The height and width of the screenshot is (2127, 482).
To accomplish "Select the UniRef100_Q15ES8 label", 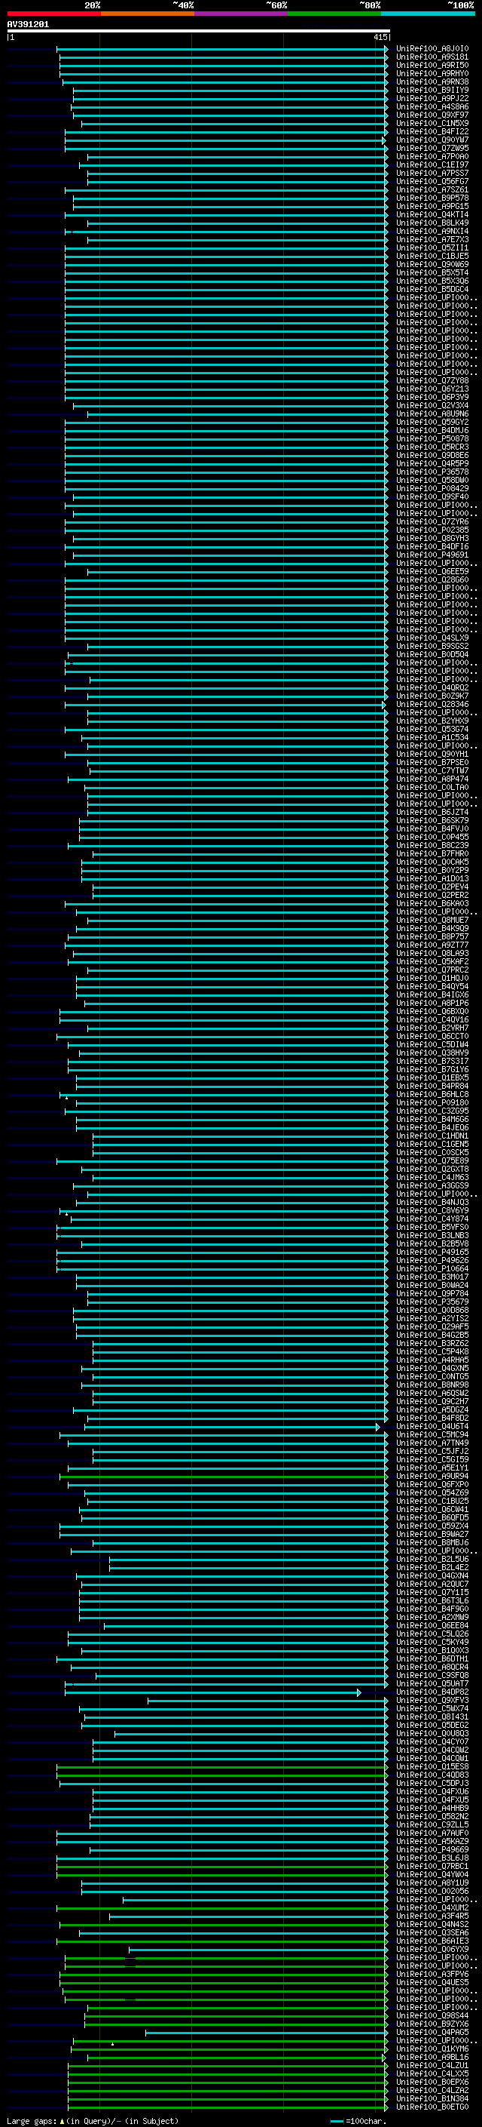I will coord(432,1767).
